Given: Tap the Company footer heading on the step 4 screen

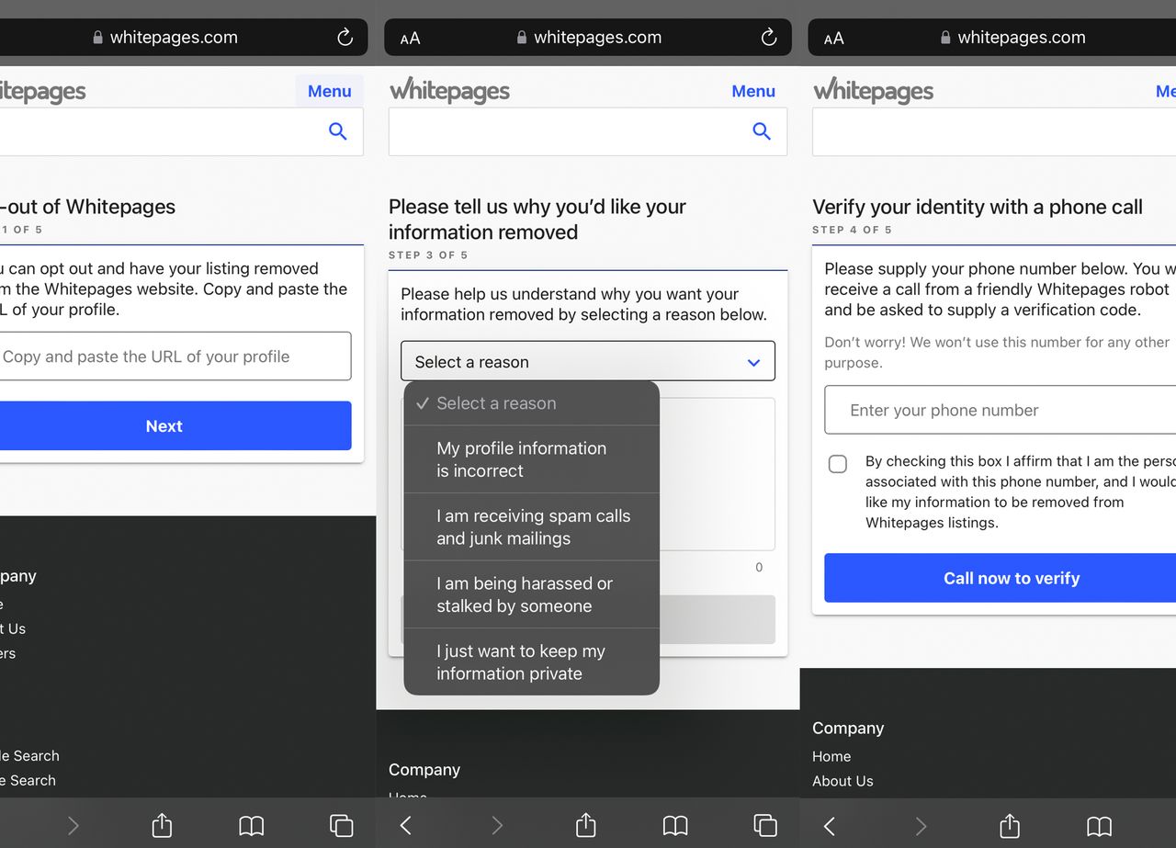Looking at the screenshot, I should pyautogui.click(x=848, y=728).
